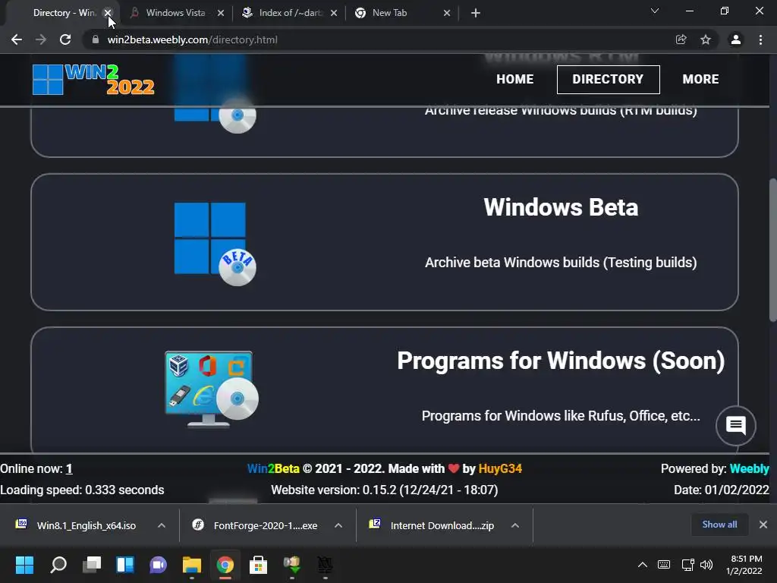The height and width of the screenshot is (583, 777).
Task: Open the MORE navigation menu
Action: click(700, 79)
